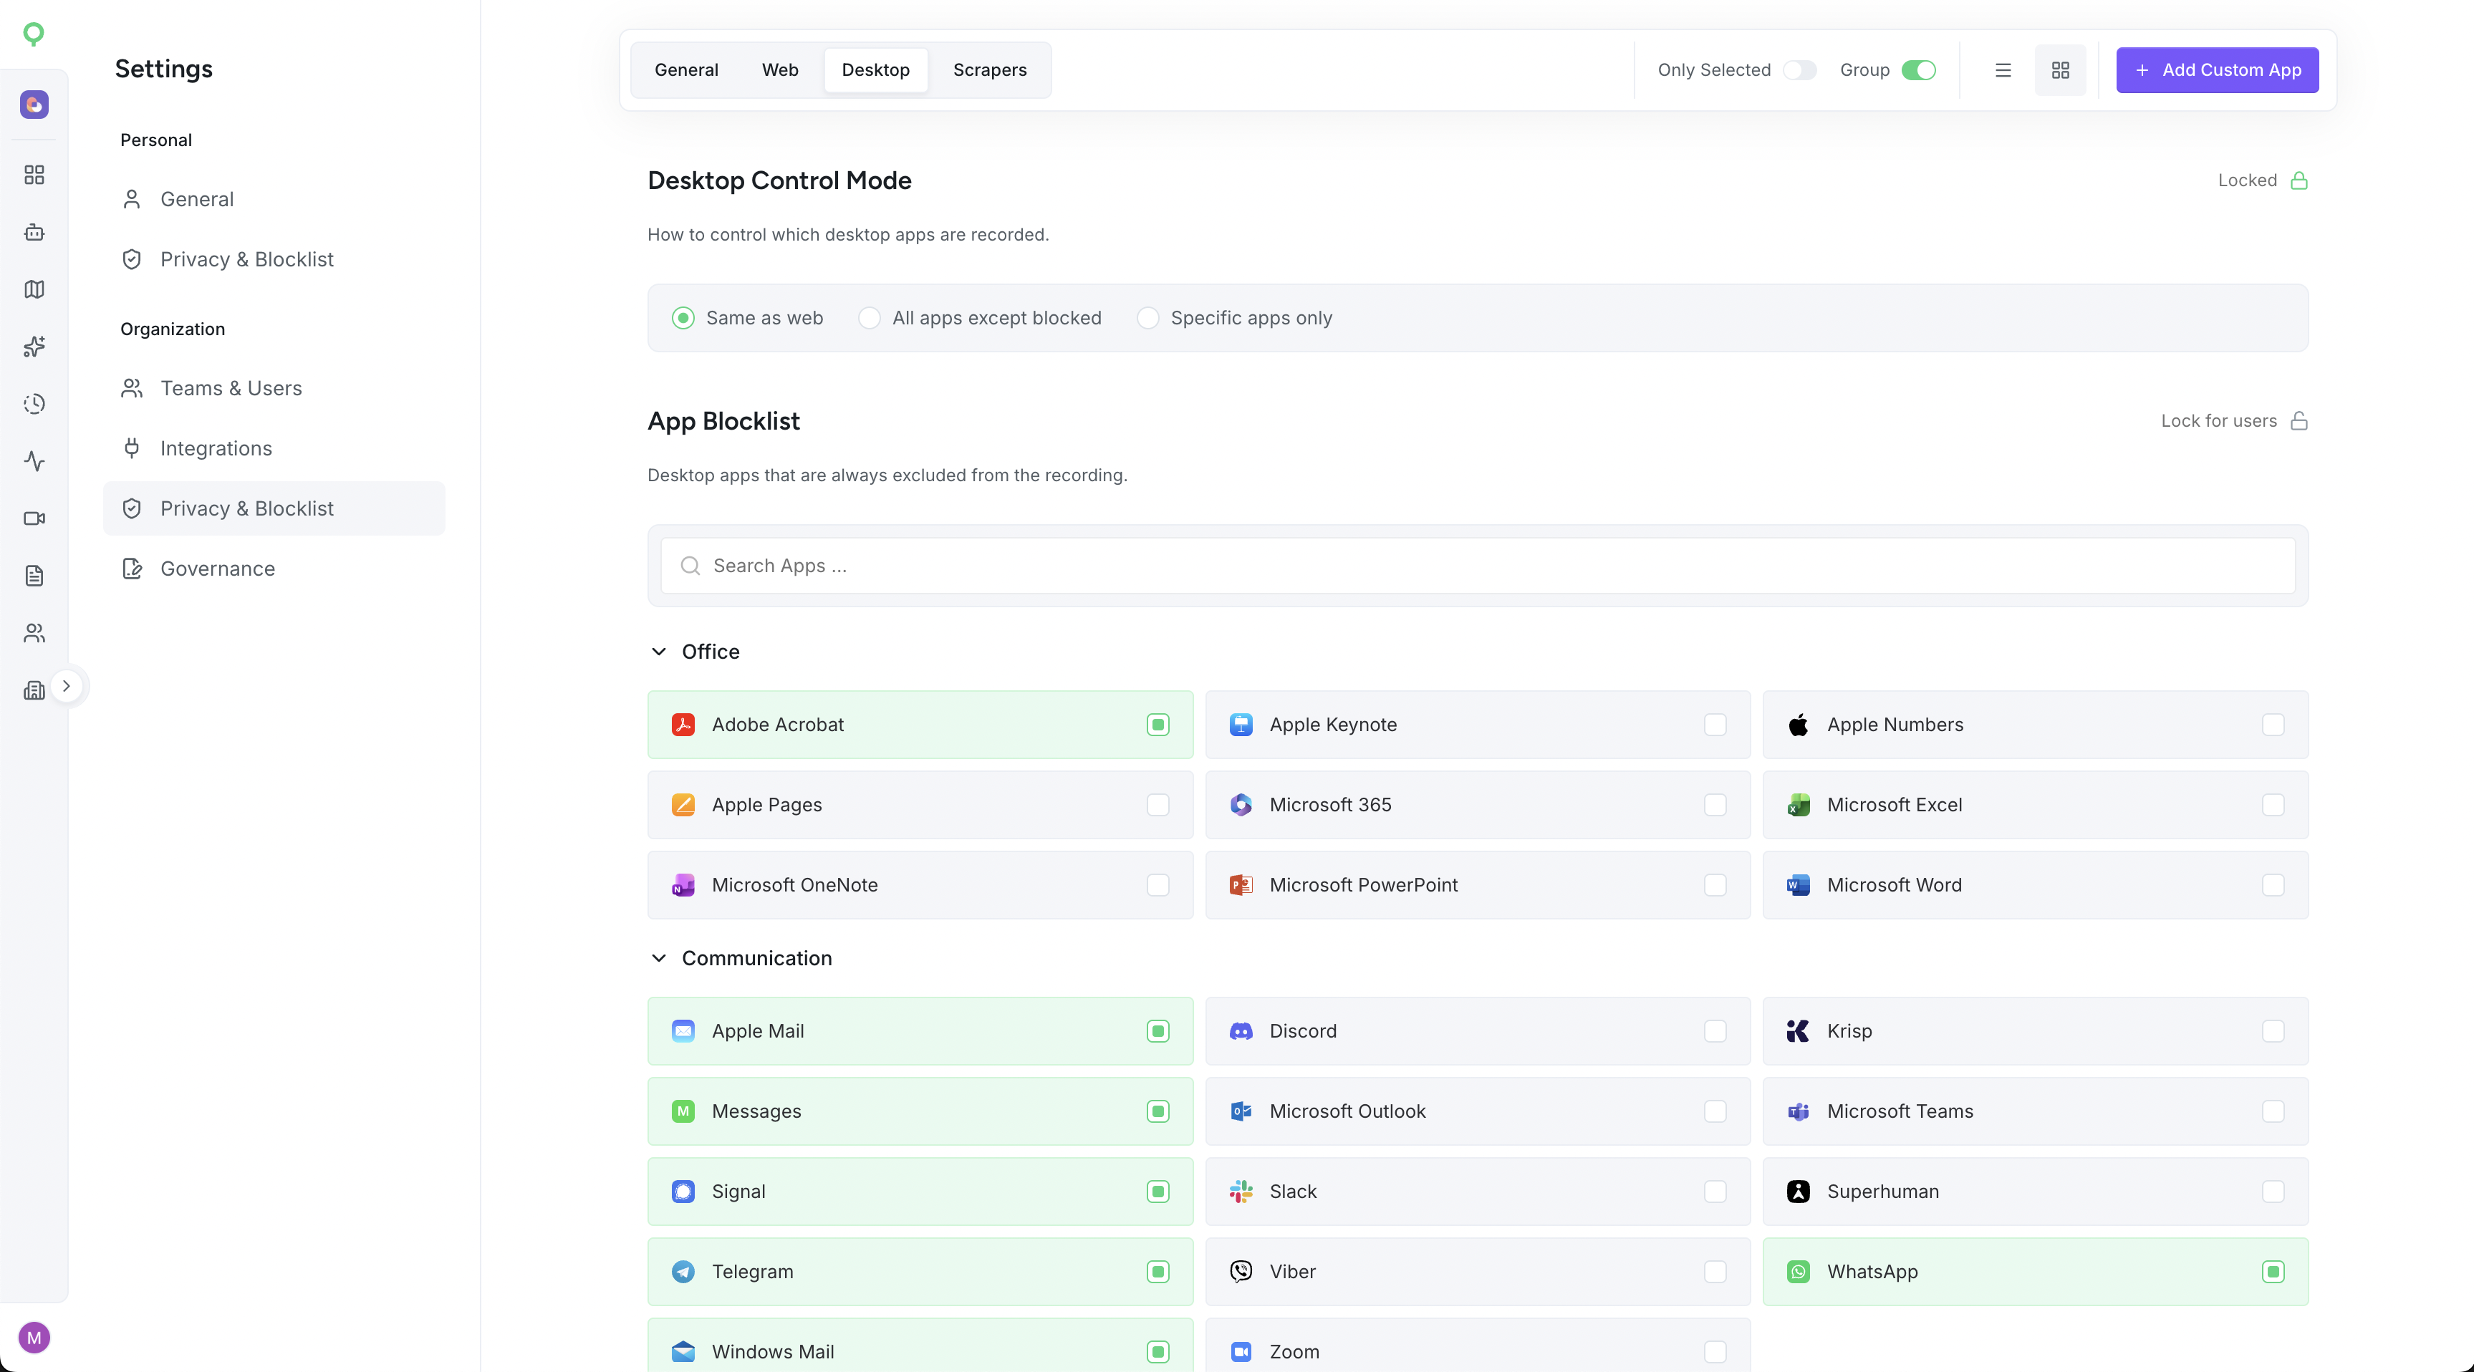The width and height of the screenshot is (2474, 1372).
Task: Open the M user avatar
Action: pos(34,1338)
